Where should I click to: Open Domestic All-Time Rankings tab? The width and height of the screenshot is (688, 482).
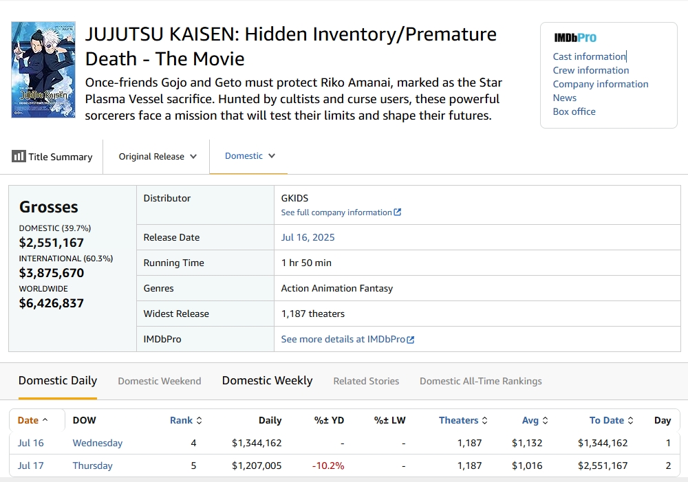coord(480,381)
